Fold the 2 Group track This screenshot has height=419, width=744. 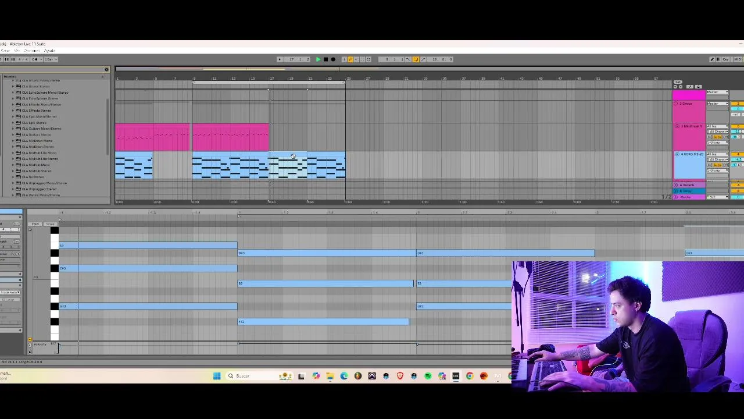tap(675, 104)
